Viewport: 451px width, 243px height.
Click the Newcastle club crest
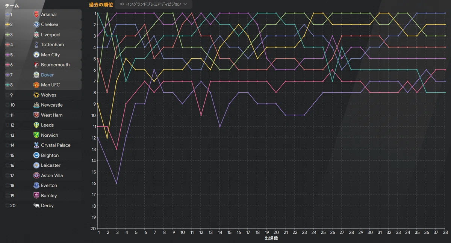coord(36,105)
